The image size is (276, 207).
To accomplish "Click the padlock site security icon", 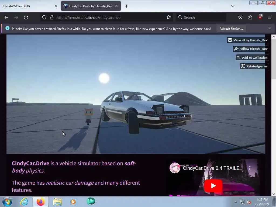I will tap(51, 18).
